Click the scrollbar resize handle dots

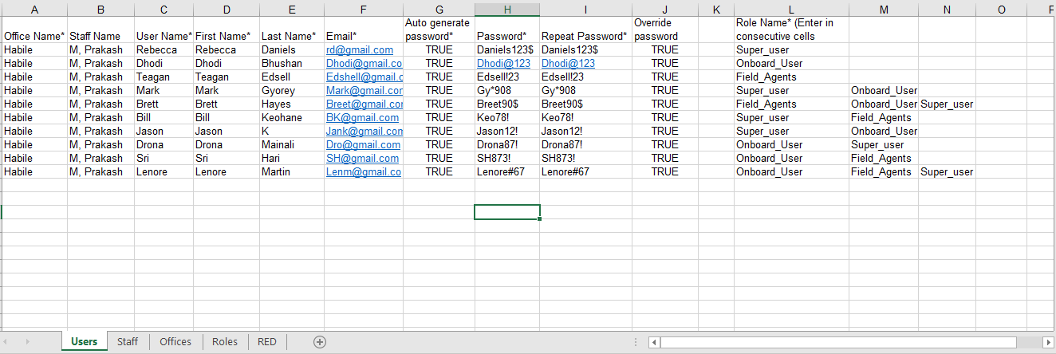636,343
